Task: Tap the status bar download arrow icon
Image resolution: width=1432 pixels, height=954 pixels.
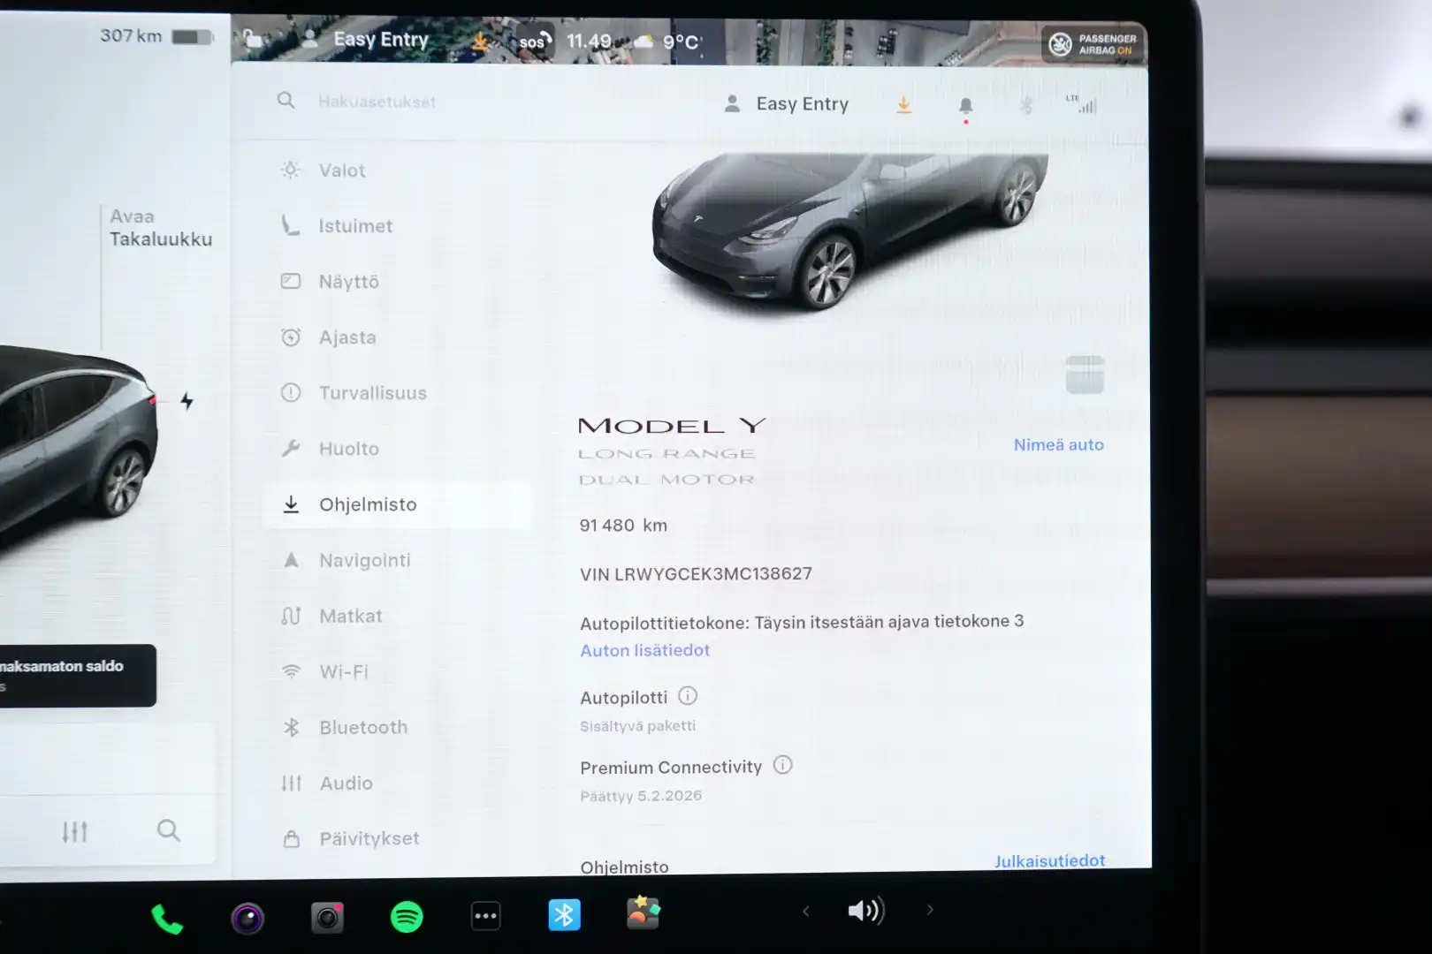Action: pyautogui.click(x=480, y=41)
